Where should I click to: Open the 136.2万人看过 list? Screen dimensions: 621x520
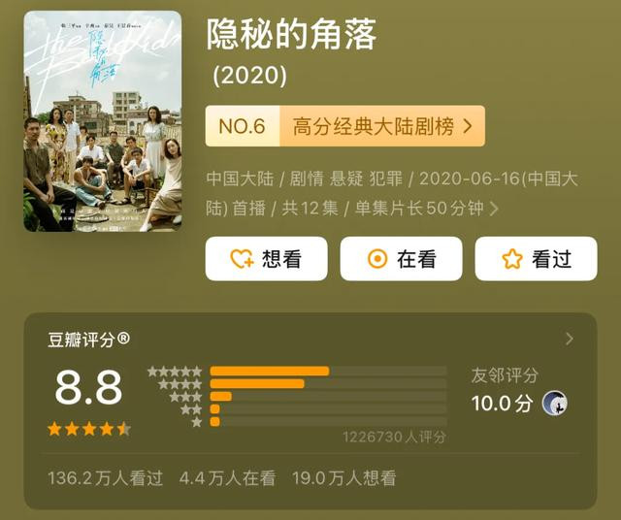pyautogui.click(x=106, y=478)
